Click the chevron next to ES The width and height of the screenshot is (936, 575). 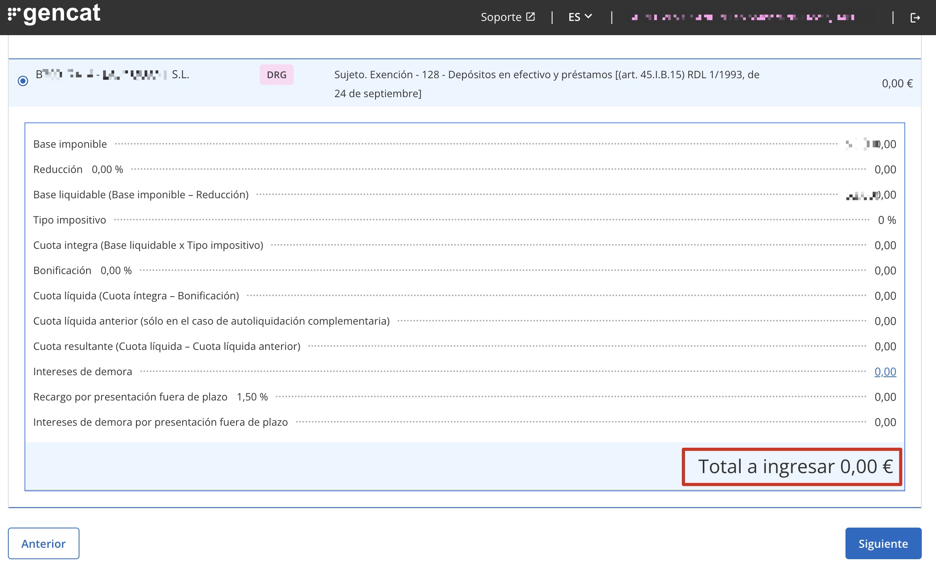[x=589, y=17]
